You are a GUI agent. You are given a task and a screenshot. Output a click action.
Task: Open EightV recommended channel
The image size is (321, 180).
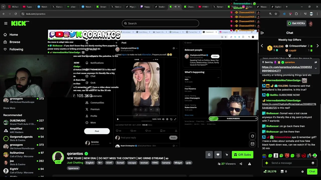[x=24, y=170]
